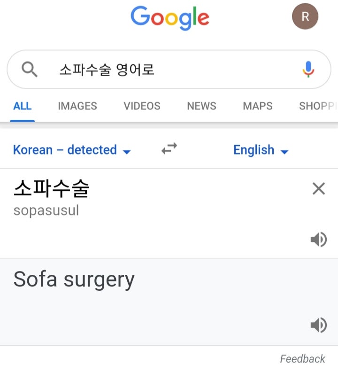338x372 pixels.
Task: Click the source text 소파수술 to edit
Action: pos(52,189)
